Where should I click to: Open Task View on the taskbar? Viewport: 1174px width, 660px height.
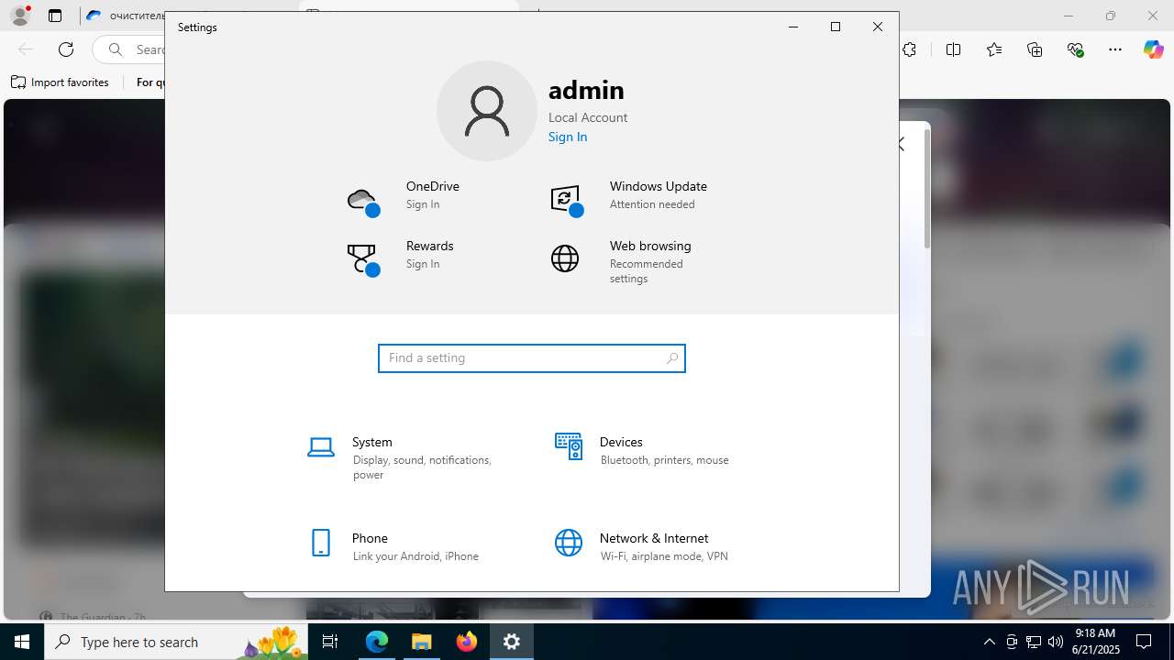click(330, 642)
